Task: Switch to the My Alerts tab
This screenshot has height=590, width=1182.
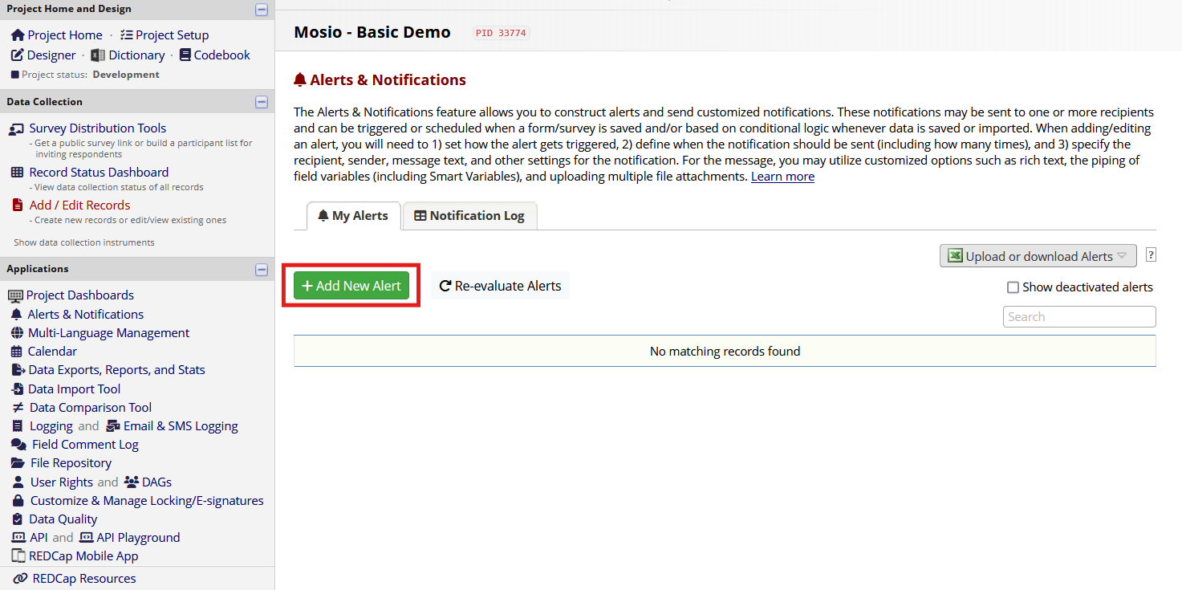Action: (354, 216)
